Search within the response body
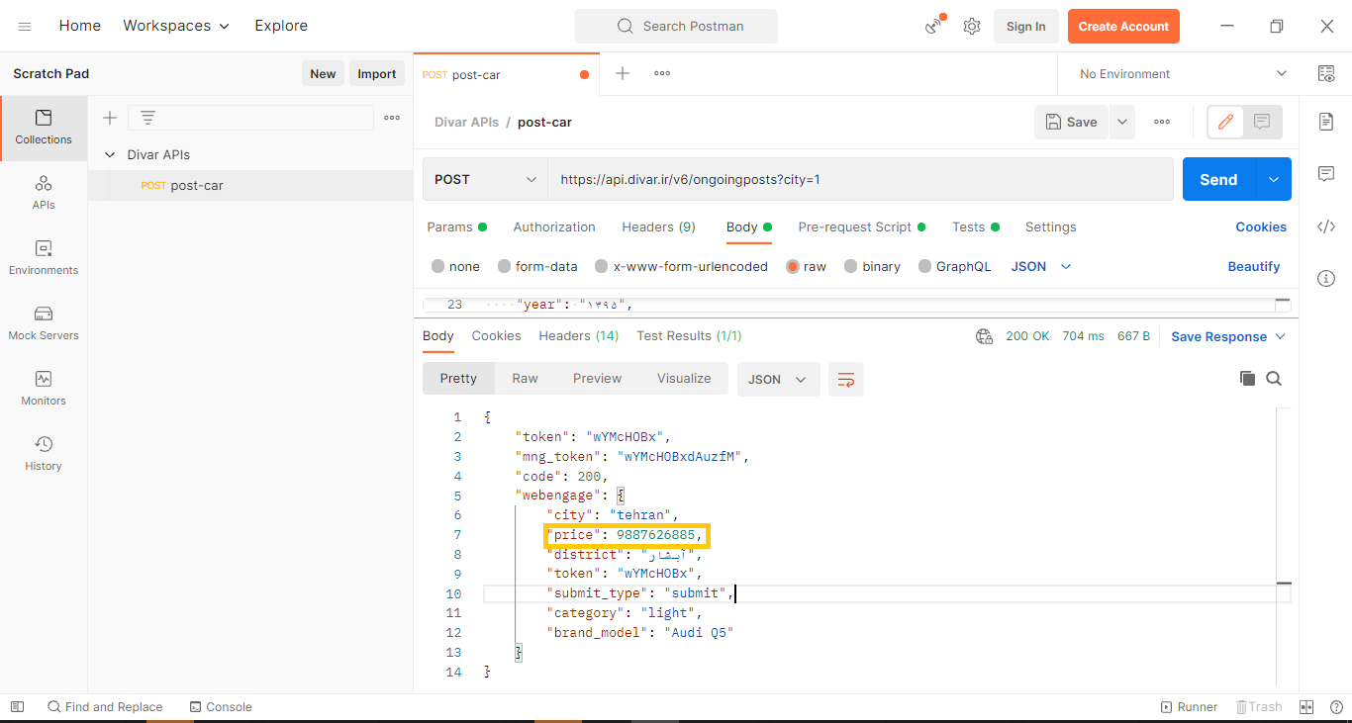This screenshot has height=723, width=1352. pos(1274,378)
